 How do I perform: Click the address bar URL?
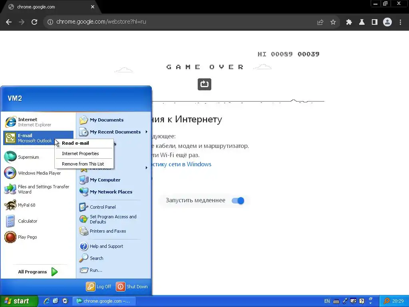click(101, 22)
